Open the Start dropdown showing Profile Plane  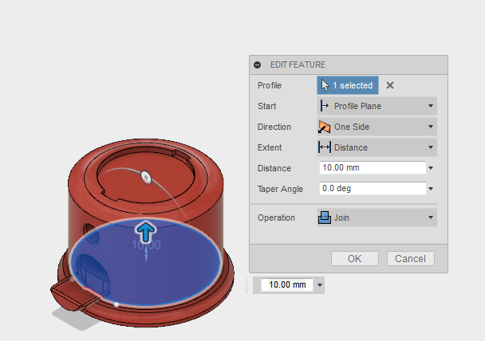point(377,106)
